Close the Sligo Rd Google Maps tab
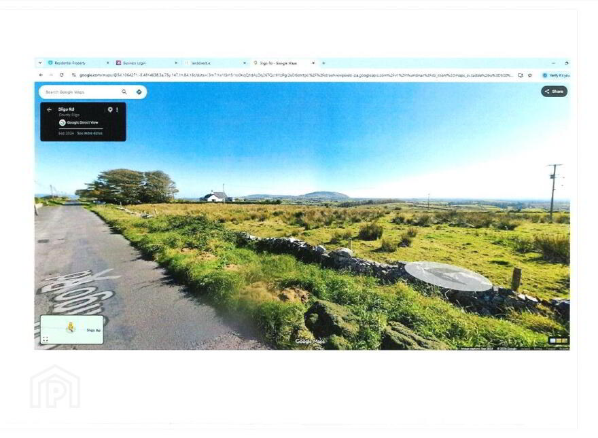 (x=313, y=63)
